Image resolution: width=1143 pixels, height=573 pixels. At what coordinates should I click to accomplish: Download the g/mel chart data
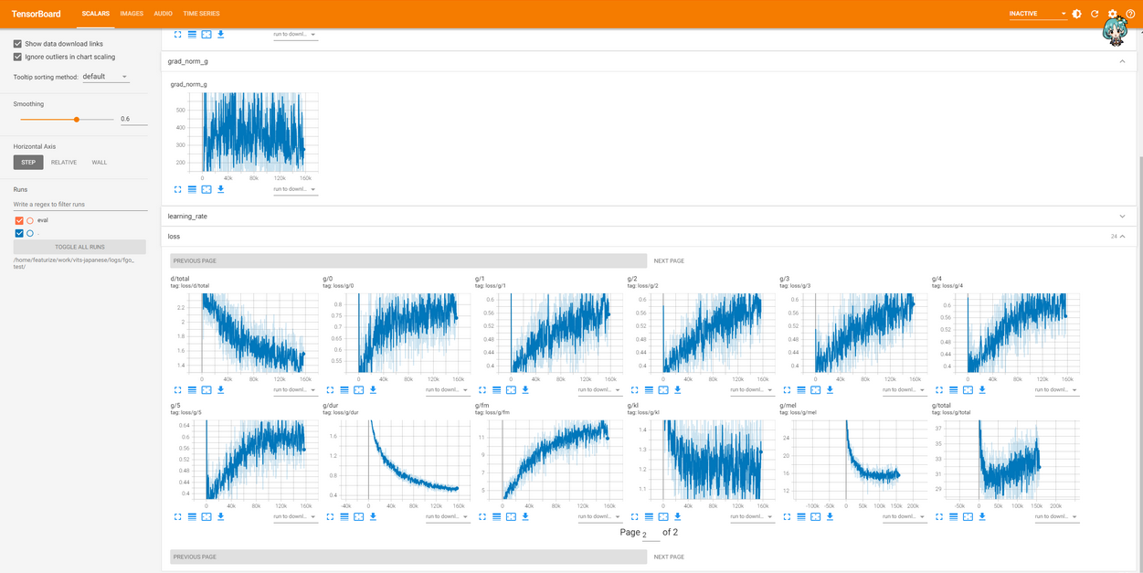coord(830,517)
